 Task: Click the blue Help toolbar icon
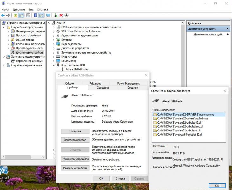(x=35, y=15)
